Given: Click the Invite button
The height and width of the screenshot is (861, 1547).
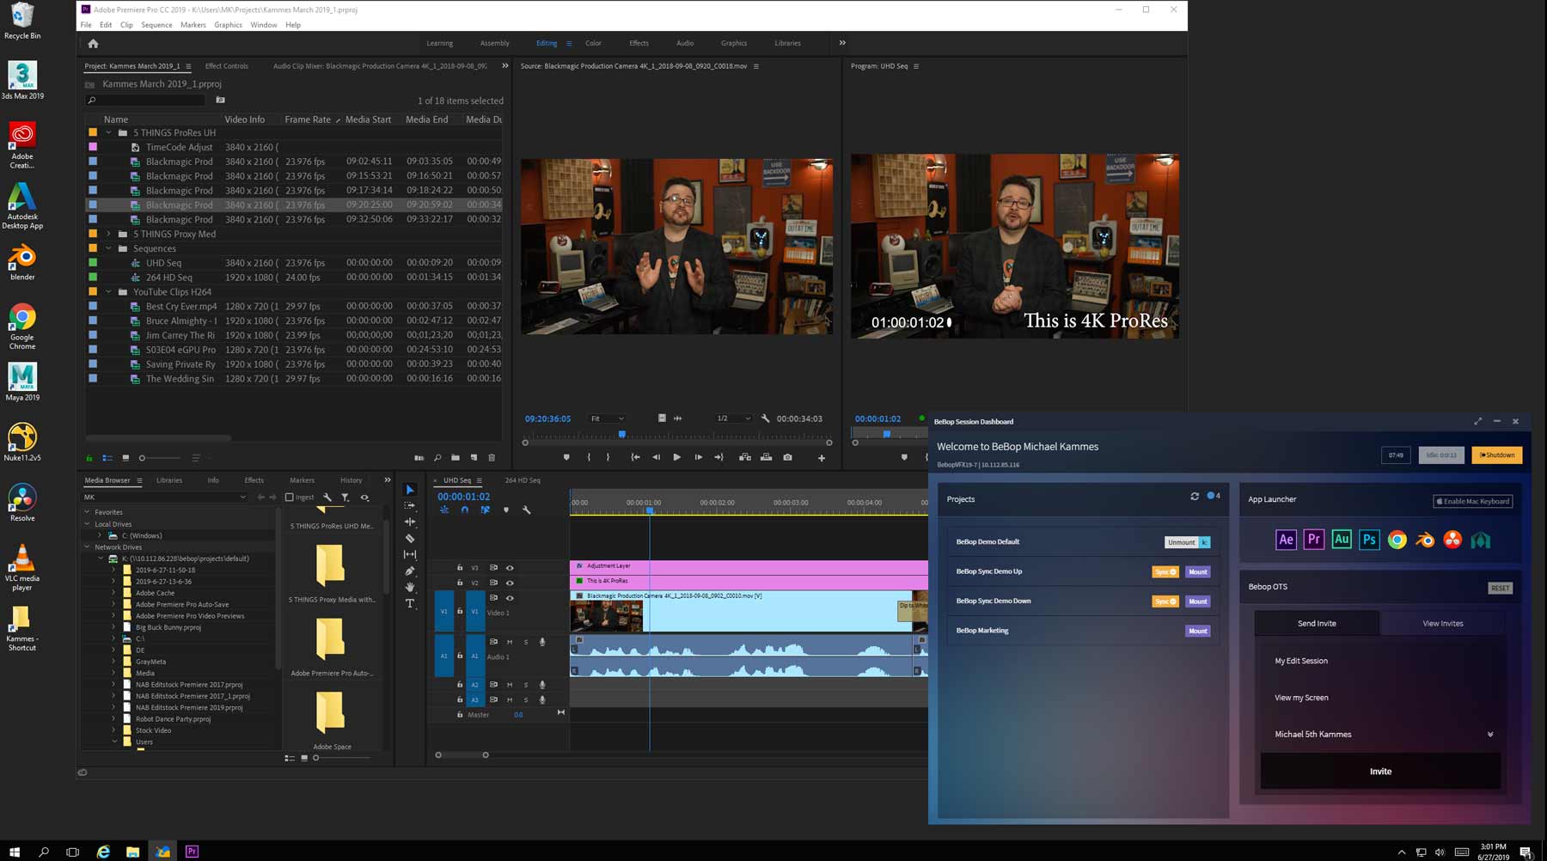Looking at the screenshot, I should [x=1380, y=772].
